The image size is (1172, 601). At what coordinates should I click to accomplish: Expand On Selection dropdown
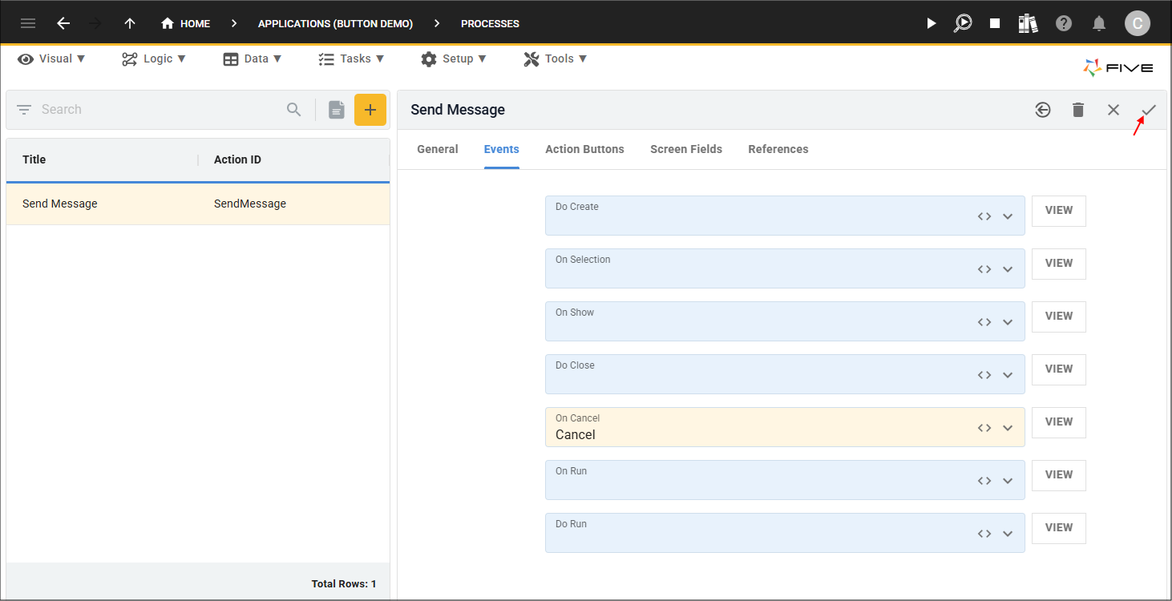click(x=1008, y=269)
